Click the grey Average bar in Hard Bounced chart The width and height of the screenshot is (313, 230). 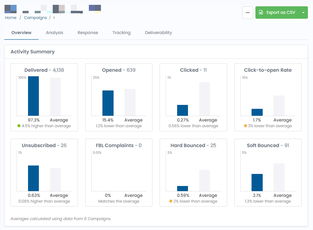coord(205,181)
